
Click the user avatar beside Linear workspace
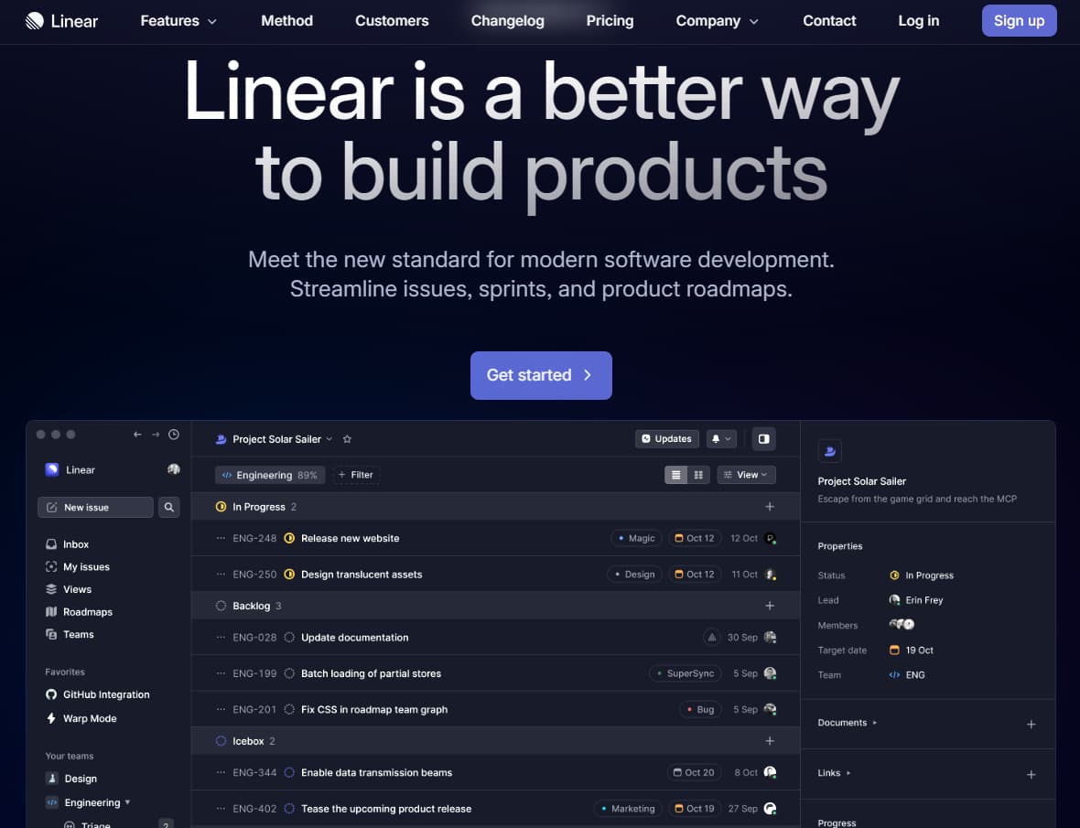pyautogui.click(x=174, y=469)
